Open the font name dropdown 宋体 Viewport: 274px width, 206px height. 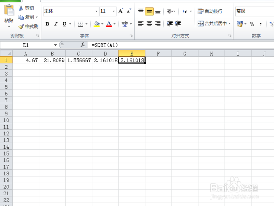tap(96, 11)
